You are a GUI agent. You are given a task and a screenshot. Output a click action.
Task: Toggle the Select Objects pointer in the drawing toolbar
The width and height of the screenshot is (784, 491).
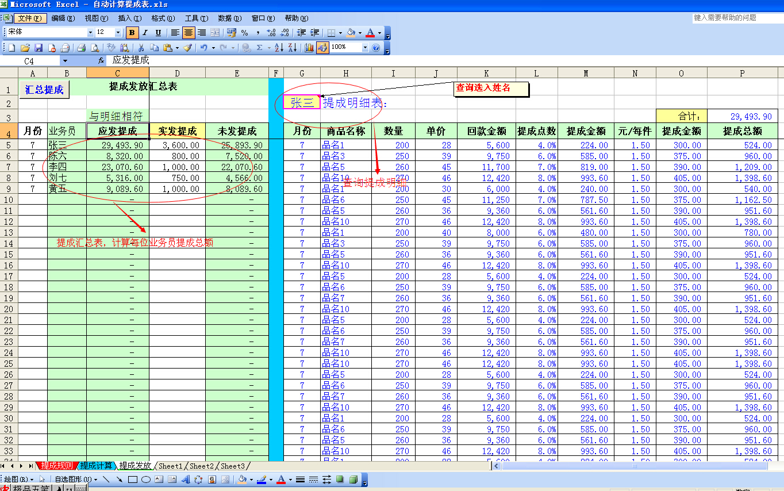point(43,479)
